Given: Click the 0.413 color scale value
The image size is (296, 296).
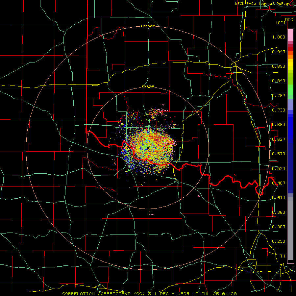Looking at the screenshot, I should [279, 198].
